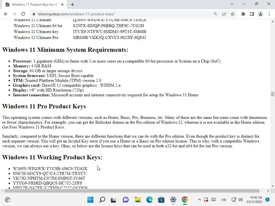Image resolution: width=275 pixels, height=206 pixels.
Task: Click Storage: 64 GB requirement line
Action: coord(48,71)
